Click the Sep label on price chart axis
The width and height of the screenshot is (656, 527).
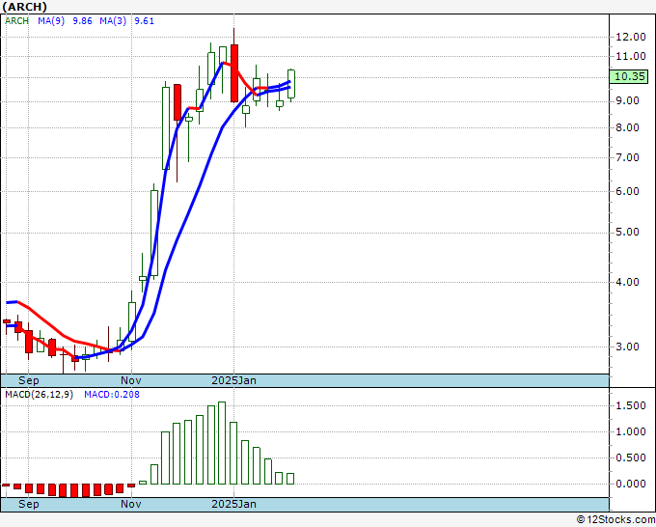point(28,380)
